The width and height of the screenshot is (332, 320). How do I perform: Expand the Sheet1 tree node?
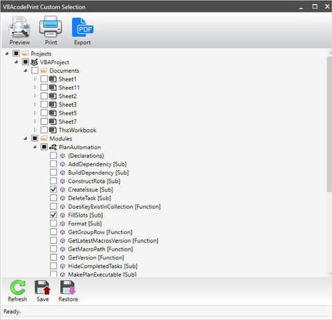35,79
